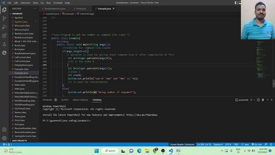Maximize the panel size with caret icon
Viewport: 275px width, 155px height.
268,100
